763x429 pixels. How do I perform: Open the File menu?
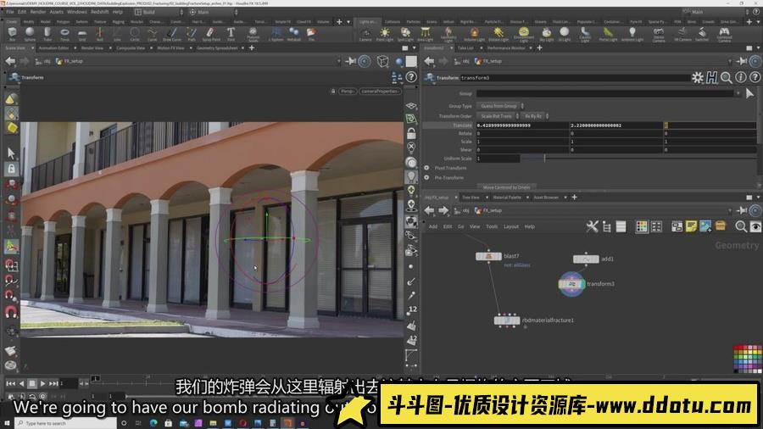coord(9,12)
